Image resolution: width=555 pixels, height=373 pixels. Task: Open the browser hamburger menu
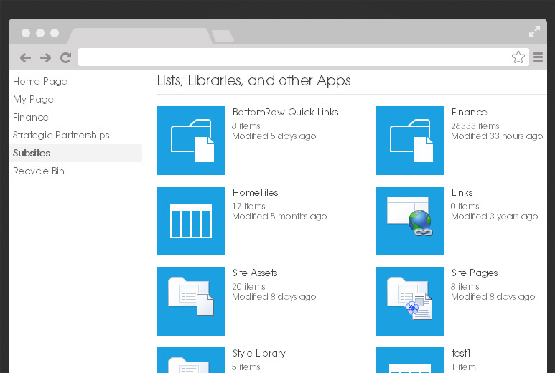click(538, 57)
